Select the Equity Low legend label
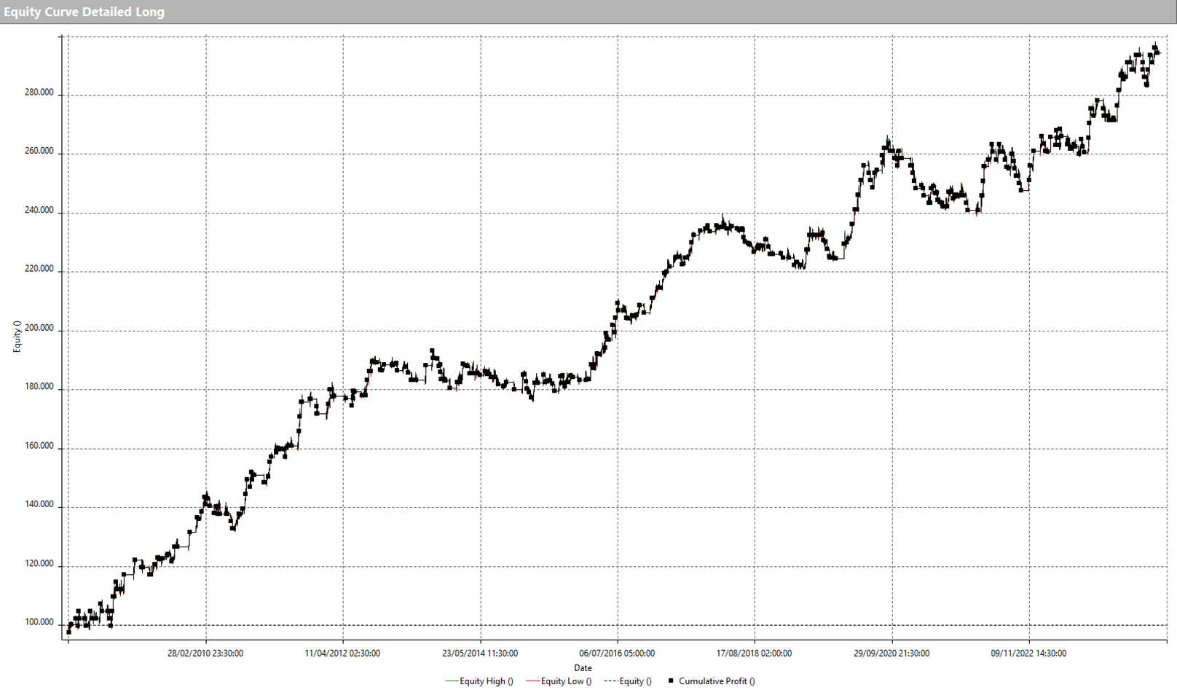Viewport: 1177px width, 690px height. (566, 681)
